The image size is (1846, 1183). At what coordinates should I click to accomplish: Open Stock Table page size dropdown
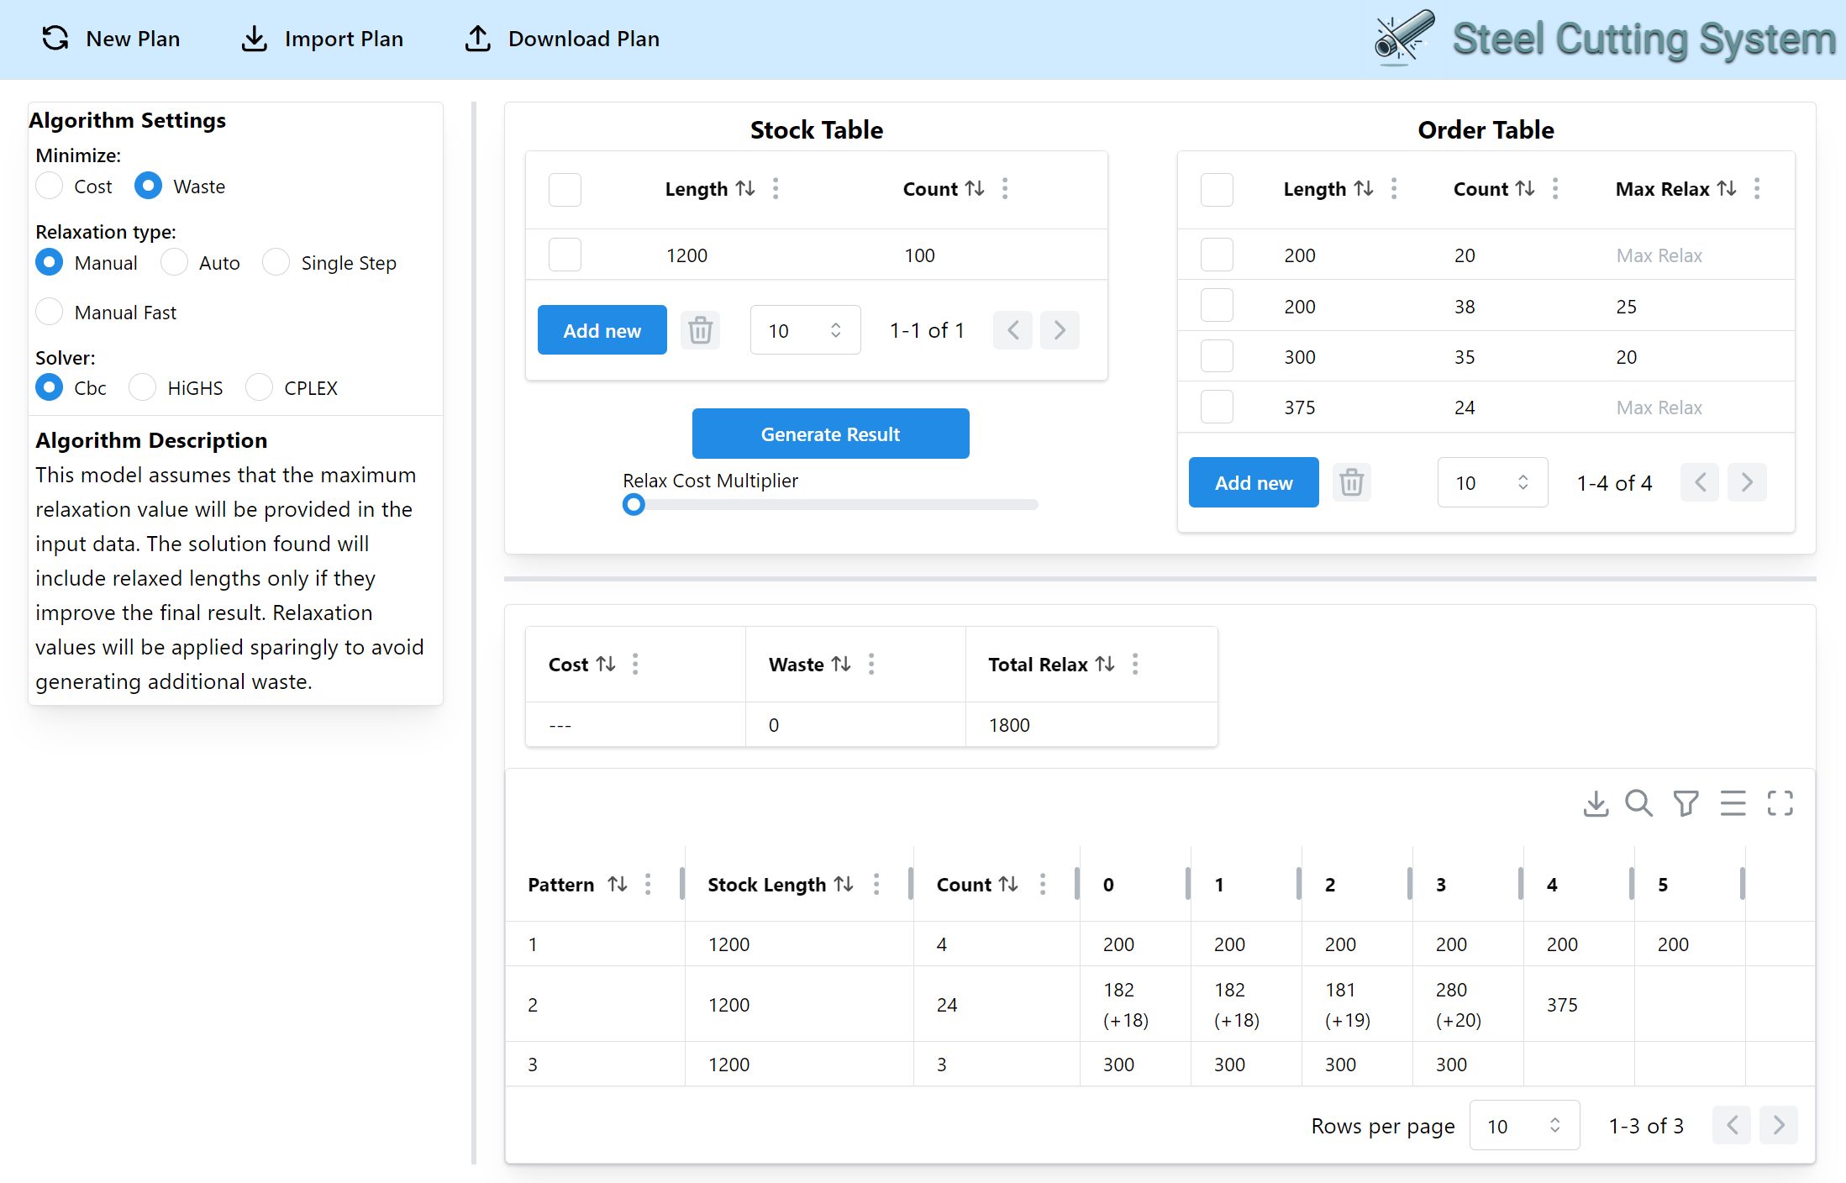pyautogui.click(x=804, y=330)
